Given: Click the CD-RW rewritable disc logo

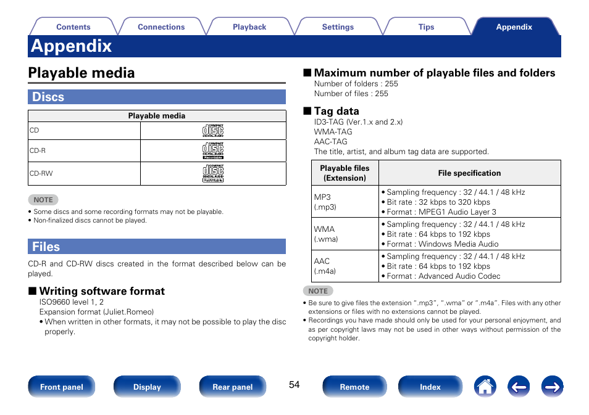Looking at the screenshot, I should click(x=213, y=173).
